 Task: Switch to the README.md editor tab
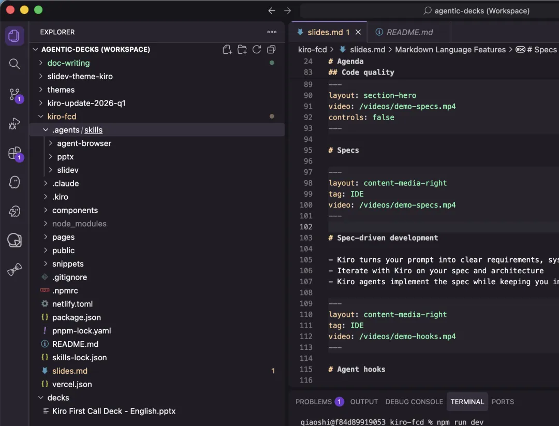click(x=409, y=32)
